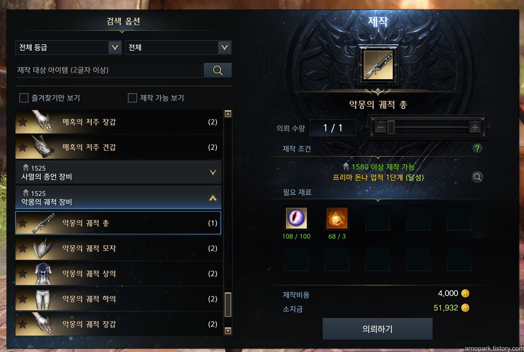
Task: Expand the 사멸의 종언 장비 group
Action: 119,172
